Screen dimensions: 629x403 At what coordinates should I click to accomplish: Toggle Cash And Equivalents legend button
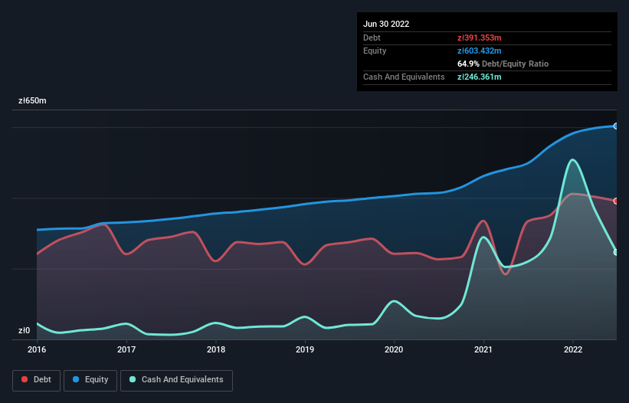176,380
